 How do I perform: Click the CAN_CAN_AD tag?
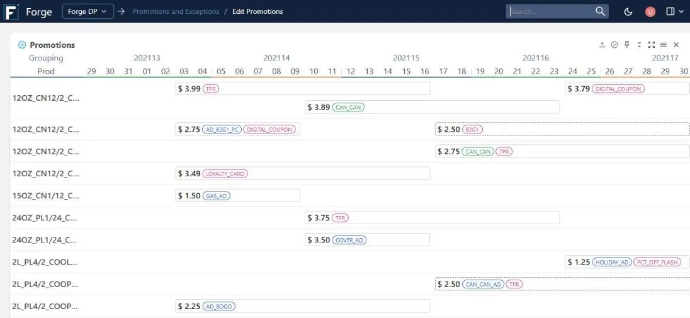tap(483, 284)
